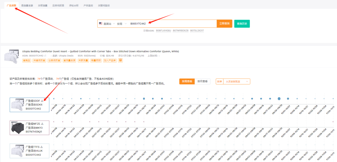Open 查询历史 query history
The width and height of the screenshot is (337, 162).
point(242,24)
